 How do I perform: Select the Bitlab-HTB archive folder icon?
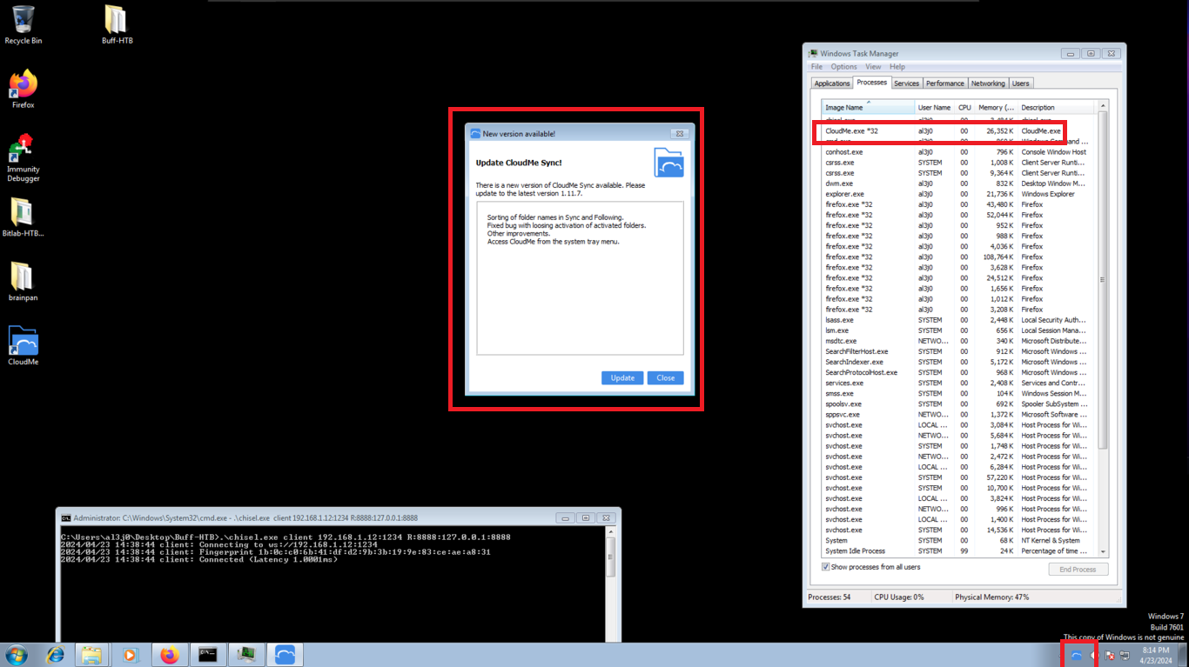point(23,217)
